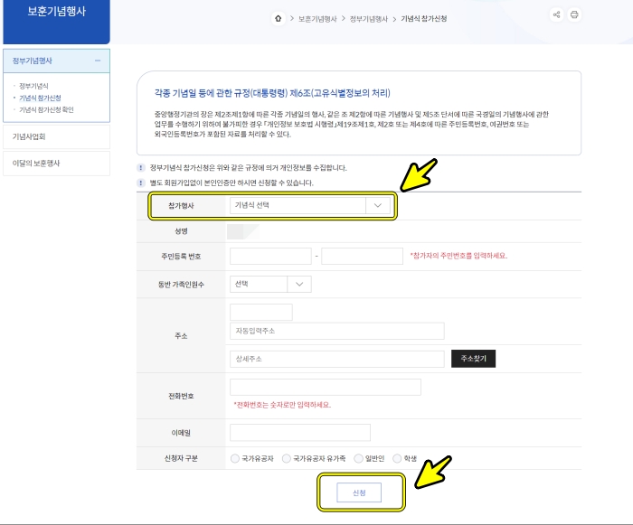The image size is (633, 525).
Task: Click the 신청자 구분 field label
Action: coord(181,458)
